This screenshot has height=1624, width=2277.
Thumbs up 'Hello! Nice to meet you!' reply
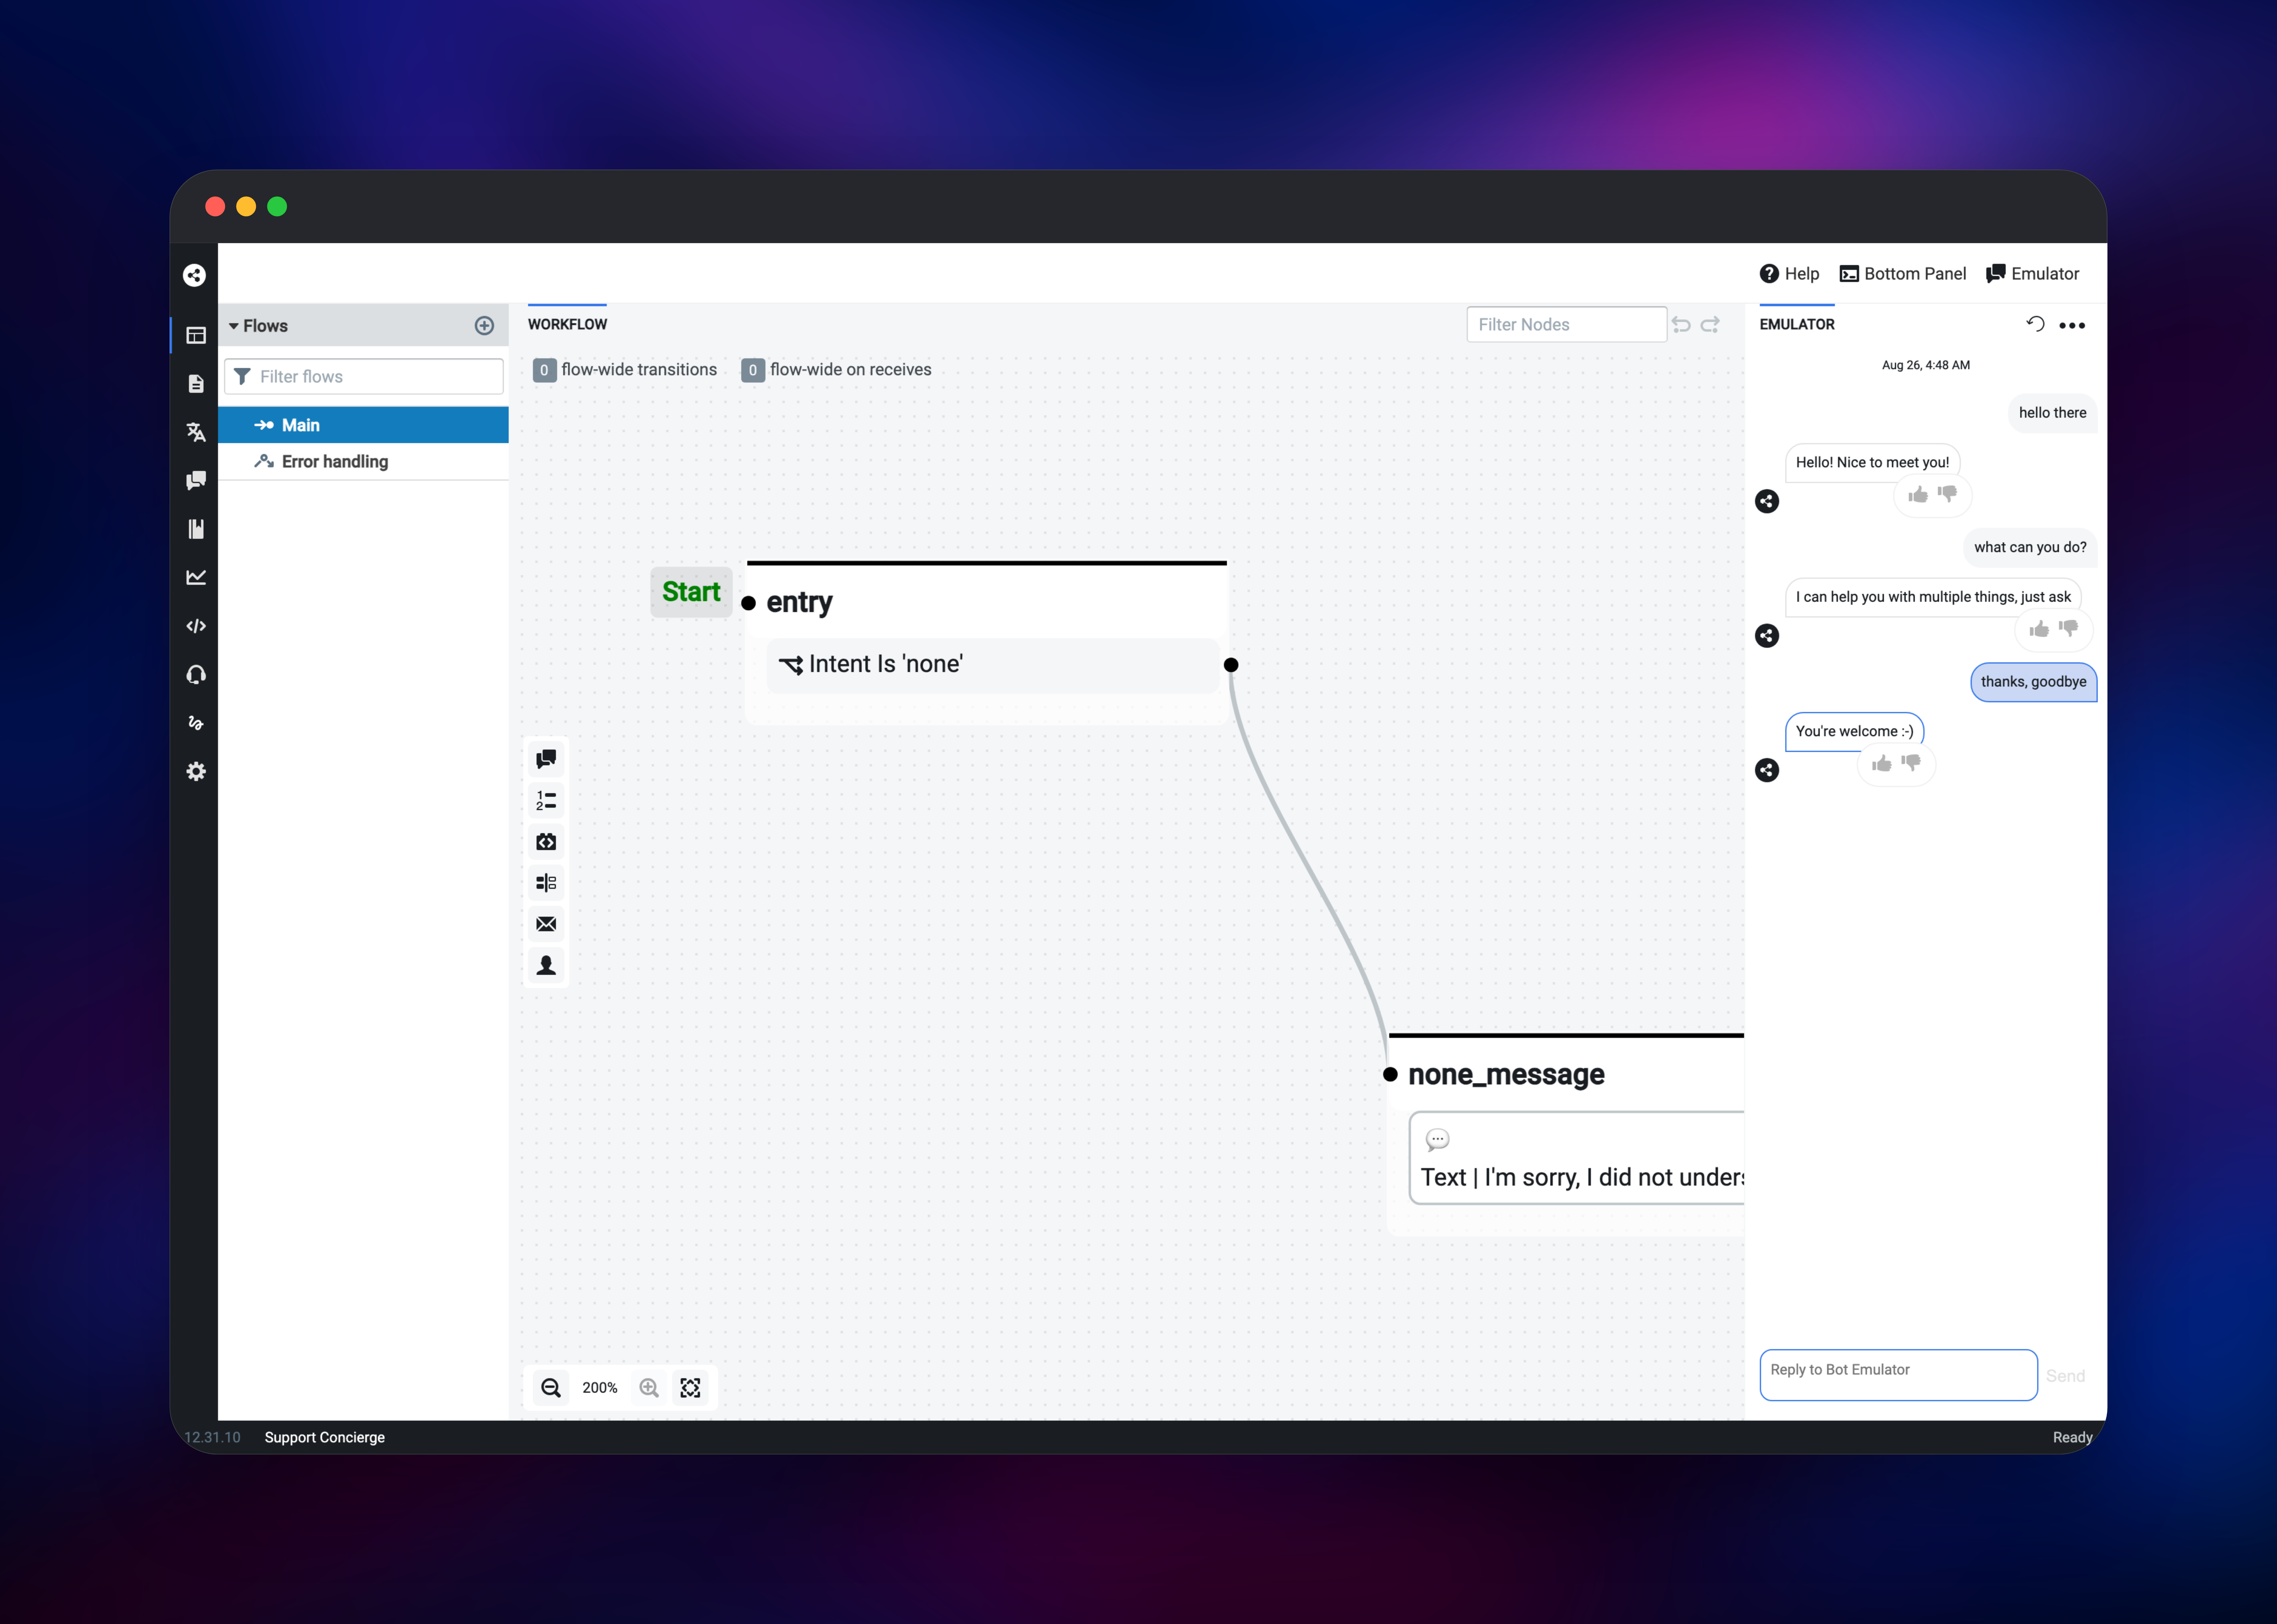pos(1918,495)
